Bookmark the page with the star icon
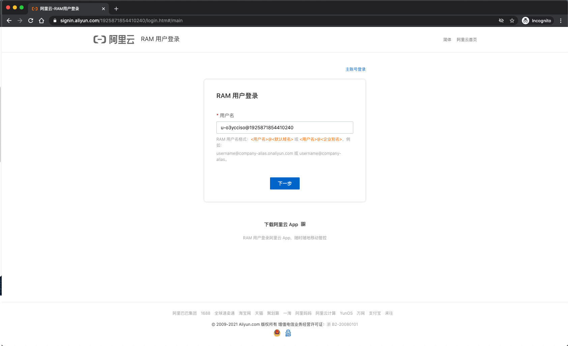The image size is (568, 346). 512,21
